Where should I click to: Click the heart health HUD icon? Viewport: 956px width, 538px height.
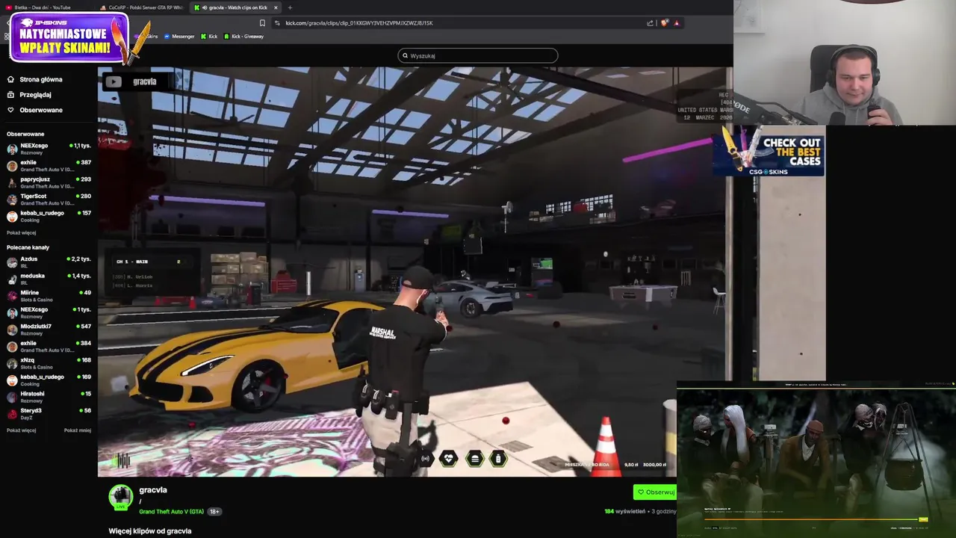448,459
